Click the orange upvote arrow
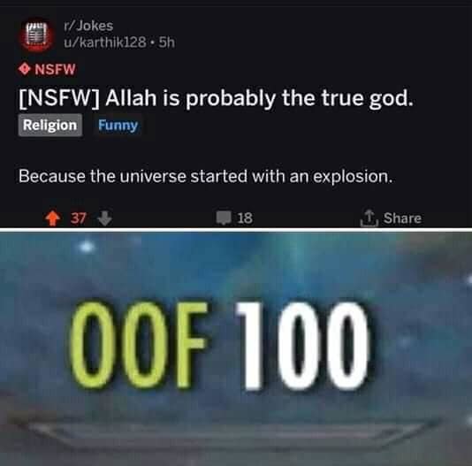This screenshot has height=466, width=472. click(52, 218)
